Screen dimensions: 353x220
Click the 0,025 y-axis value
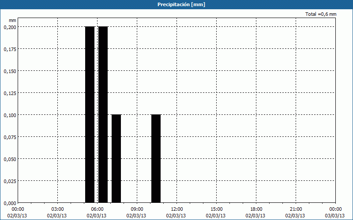10,181
